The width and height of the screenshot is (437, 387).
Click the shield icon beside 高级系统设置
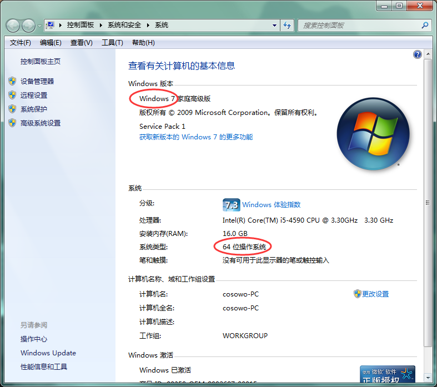[x=12, y=123]
